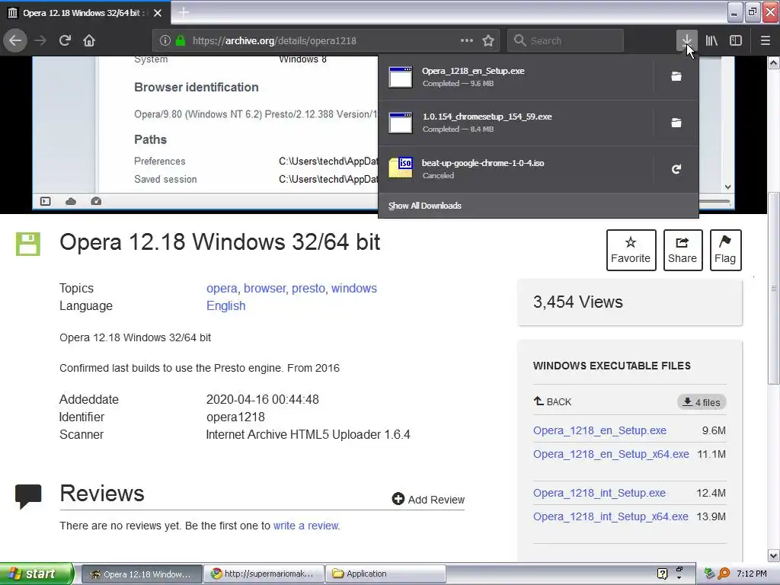Open a new browser tab
Screen dimensions: 780x585
(184, 12)
